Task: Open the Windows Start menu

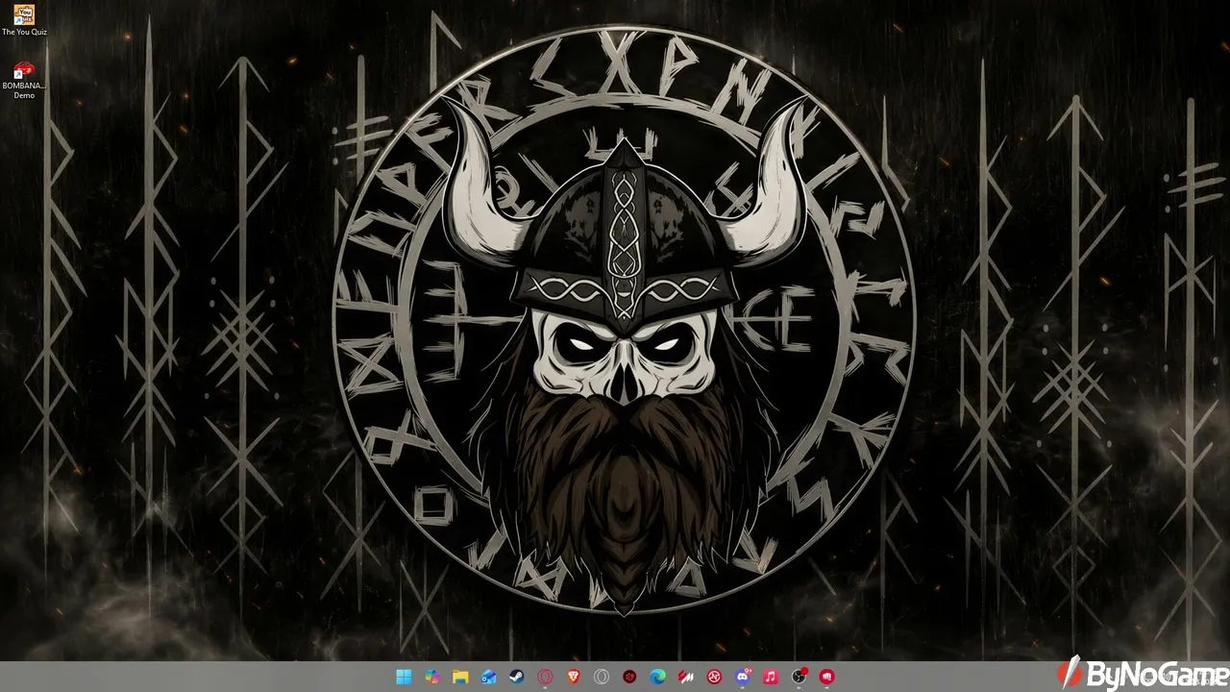Action: [x=404, y=677]
